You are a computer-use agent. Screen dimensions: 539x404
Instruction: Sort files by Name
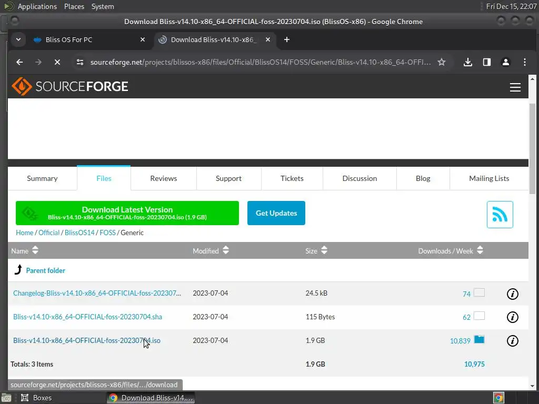(24, 251)
